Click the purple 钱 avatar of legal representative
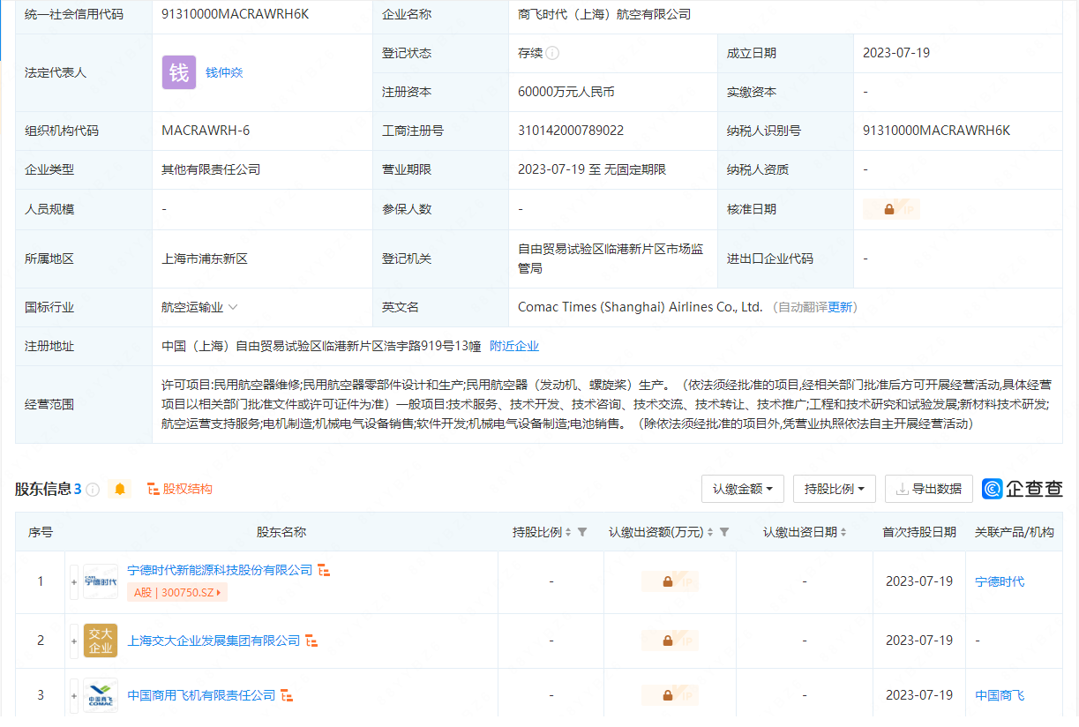This screenshot has height=727, width=1079. (178, 72)
